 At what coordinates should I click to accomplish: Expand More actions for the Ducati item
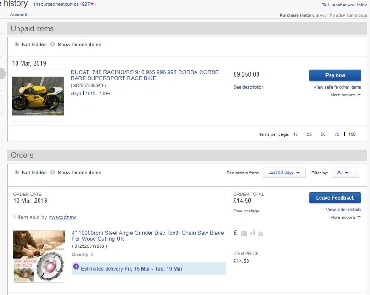click(345, 95)
